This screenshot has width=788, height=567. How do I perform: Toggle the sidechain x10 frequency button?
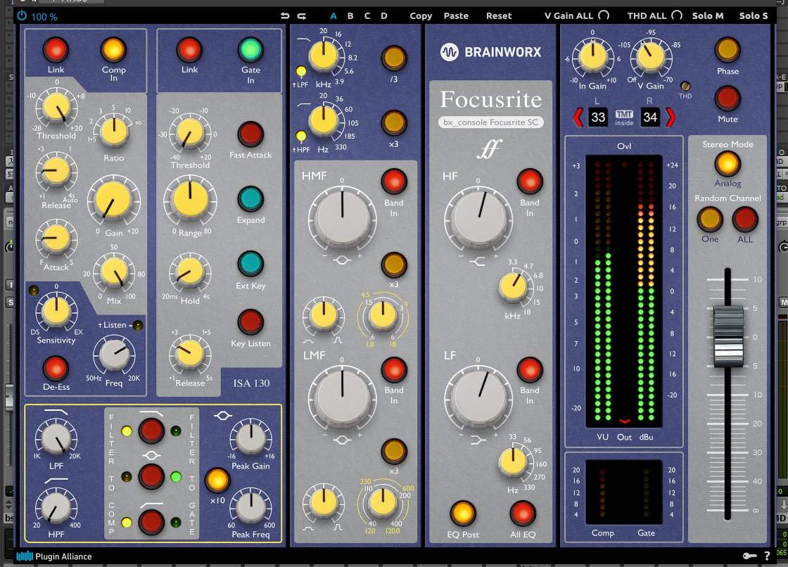pos(217,480)
